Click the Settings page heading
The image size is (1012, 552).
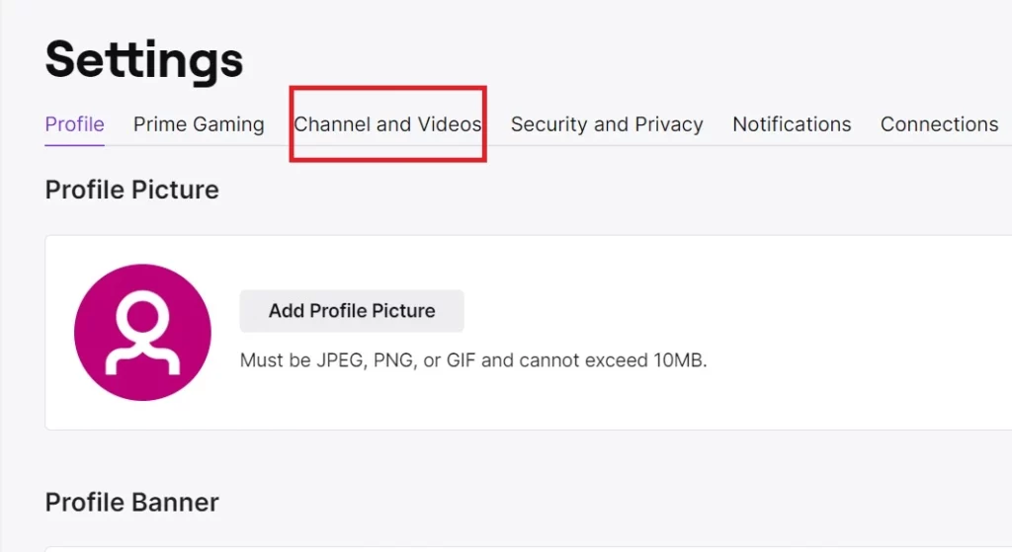[144, 59]
